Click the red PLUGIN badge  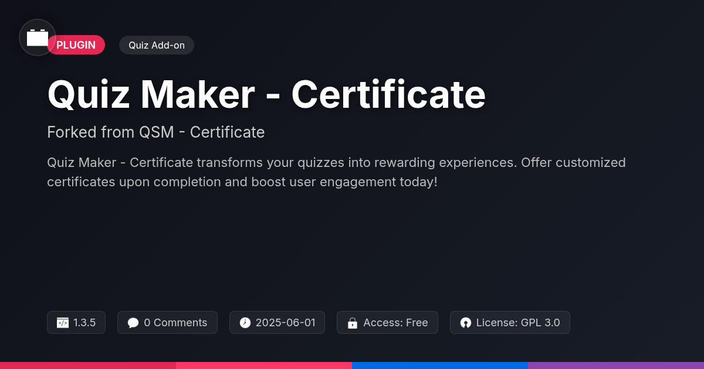point(76,45)
